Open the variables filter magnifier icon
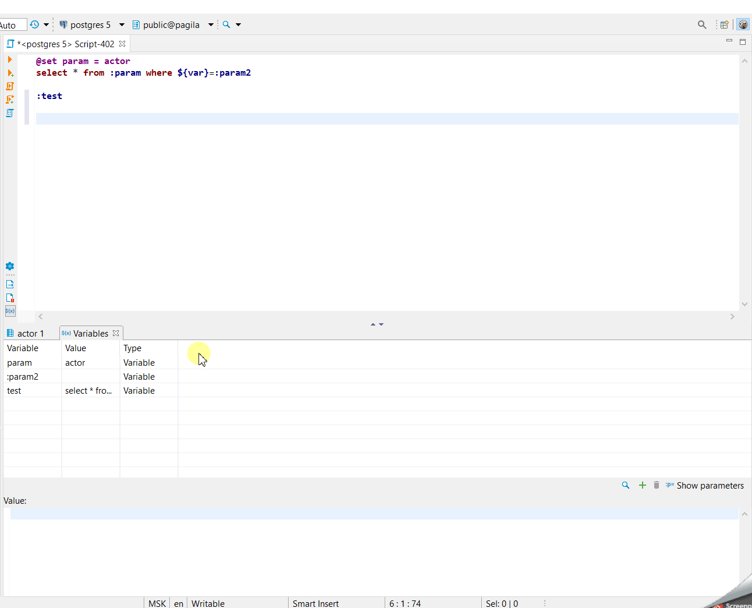Image resolution: width=752 pixels, height=608 pixels. pyautogui.click(x=625, y=485)
